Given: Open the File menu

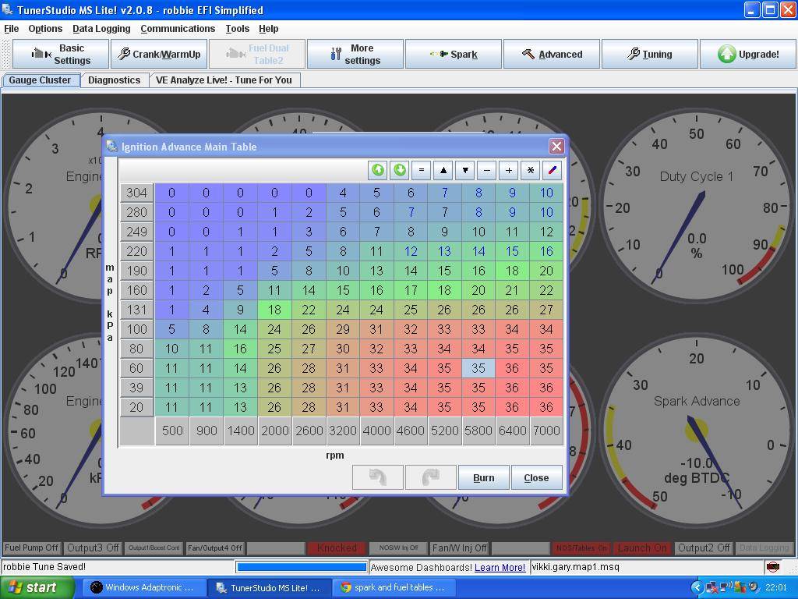Looking at the screenshot, I should [11, 29].
